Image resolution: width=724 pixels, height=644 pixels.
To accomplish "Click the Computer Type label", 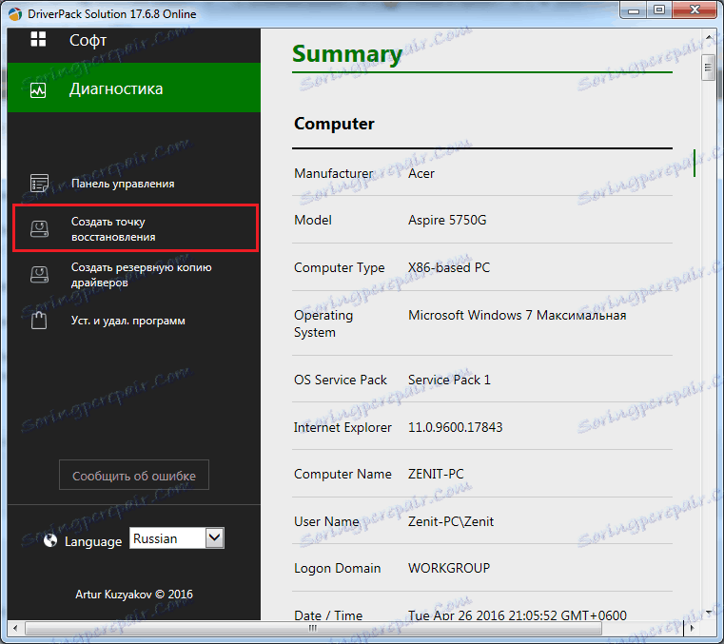I will point(339,267).
